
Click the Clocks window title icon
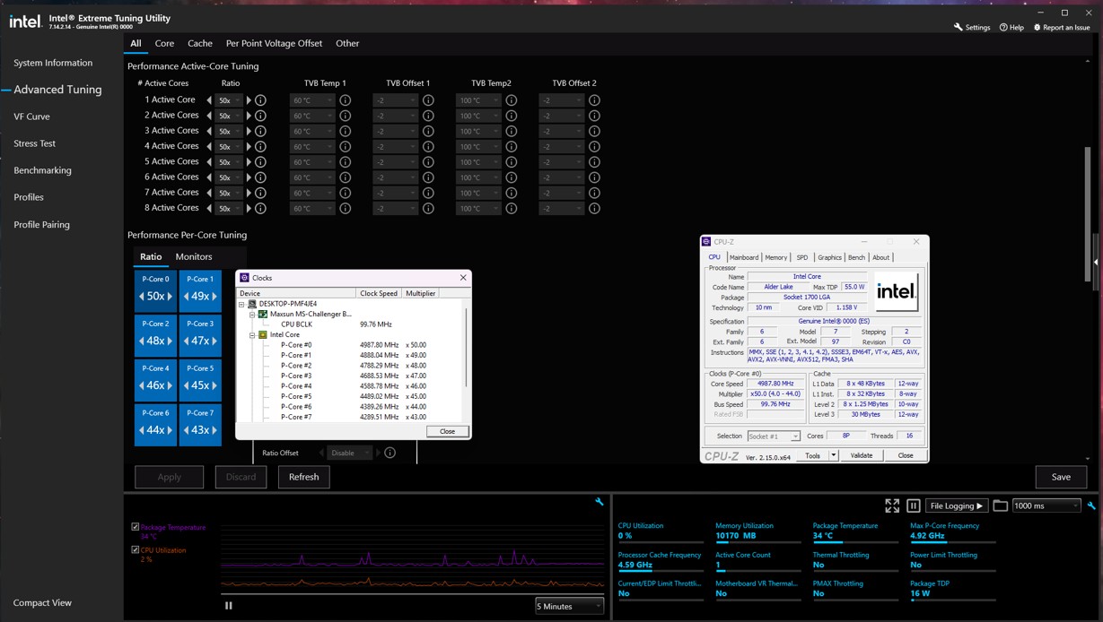point(244,278)
